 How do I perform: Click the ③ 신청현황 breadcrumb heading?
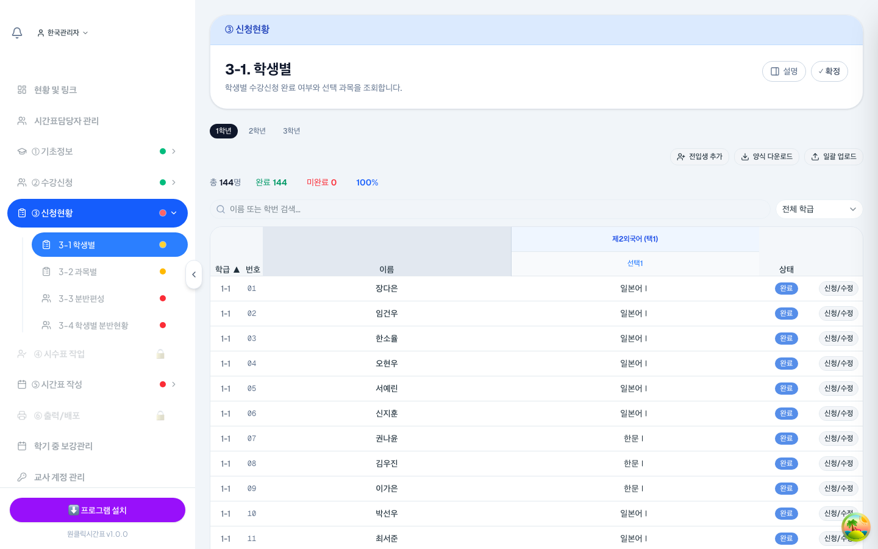click(x=247, y=29)
